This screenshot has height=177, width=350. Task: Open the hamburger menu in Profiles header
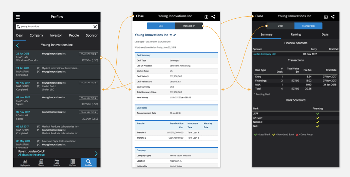[x=18, y=17]
